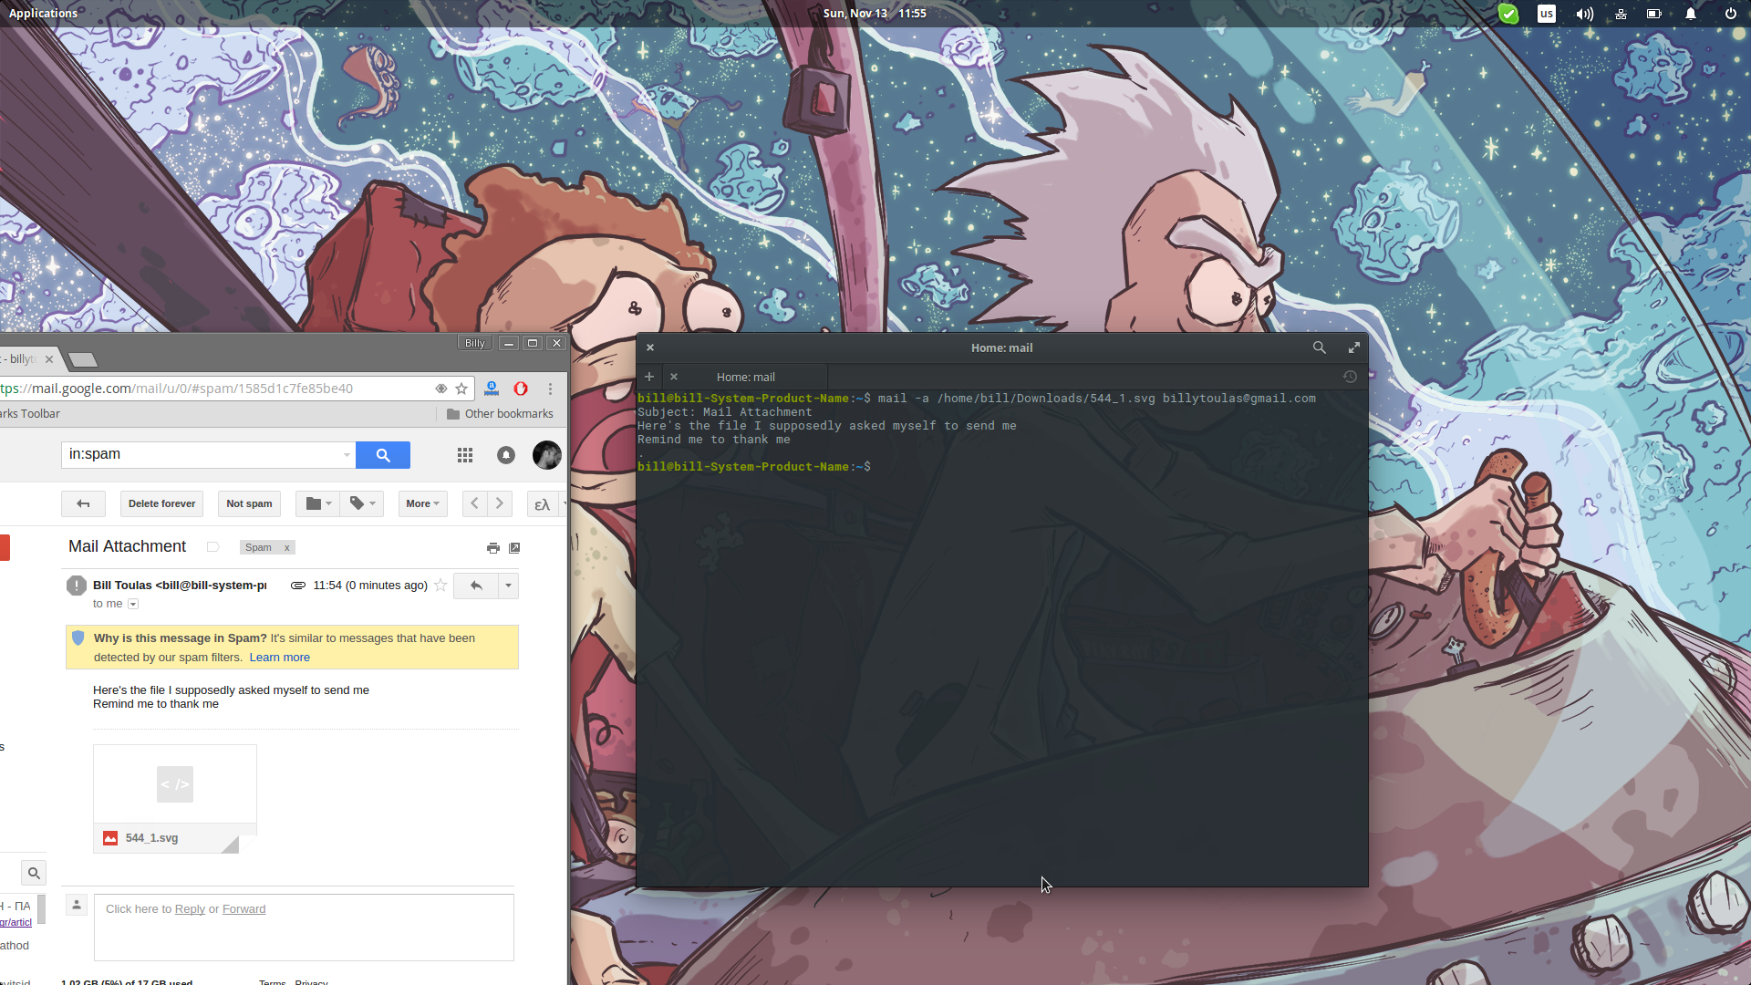
Task: Open the Chrome three-dot menu
Action: tap(550, 389)
